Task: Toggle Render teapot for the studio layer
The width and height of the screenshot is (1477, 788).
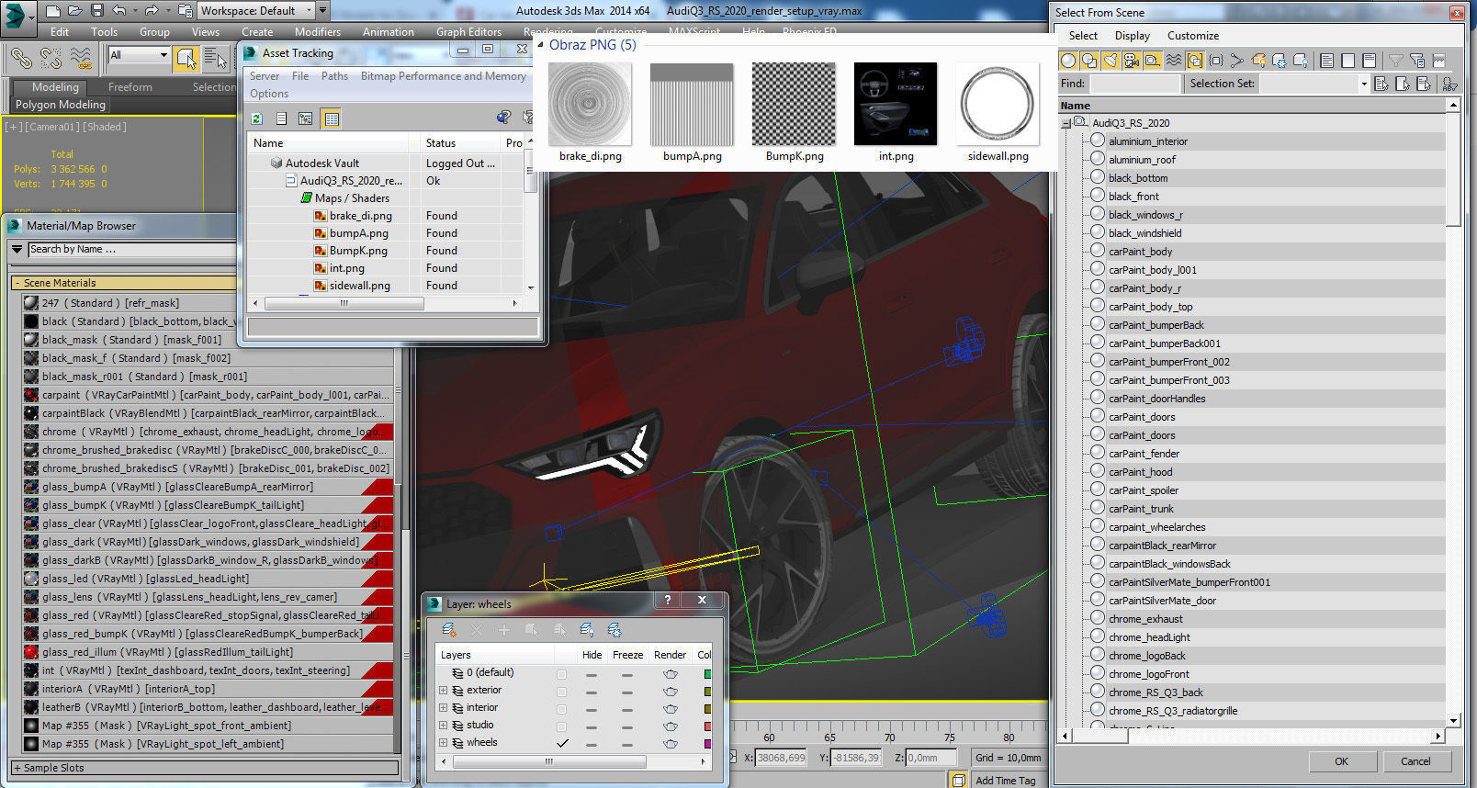Action: (671, 726)
